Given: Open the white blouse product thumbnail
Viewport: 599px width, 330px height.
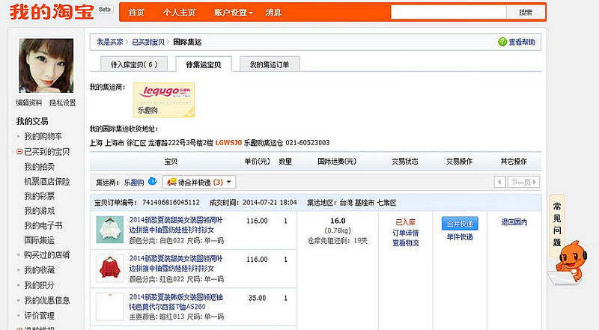Looking at the screenshot, I should tap(109, 230).
